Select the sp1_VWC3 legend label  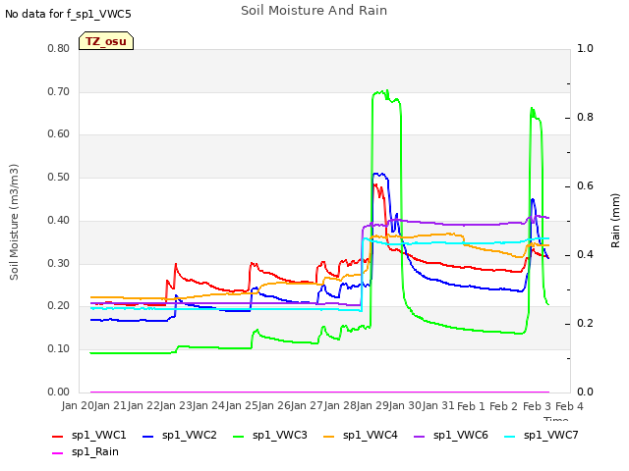point(279,436)
